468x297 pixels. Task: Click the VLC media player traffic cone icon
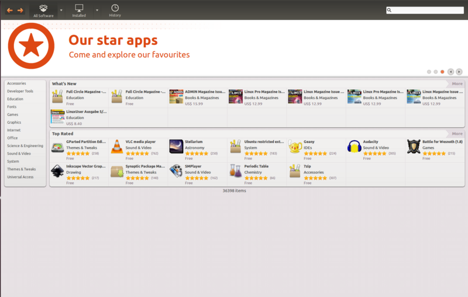pyautogui.click(x=117, y=146)
